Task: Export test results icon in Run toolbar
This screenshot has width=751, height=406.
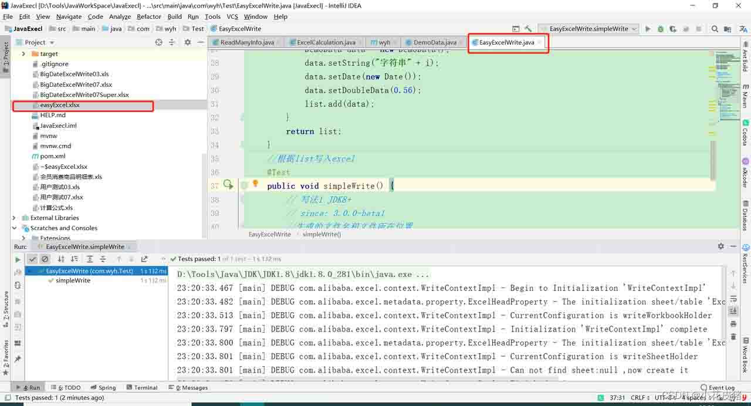Action: pyautogui.click(x=144, y=259)
